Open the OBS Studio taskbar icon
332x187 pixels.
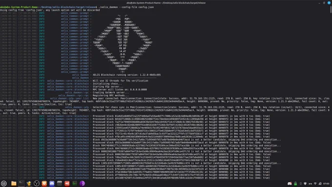(x=37, y=184)
